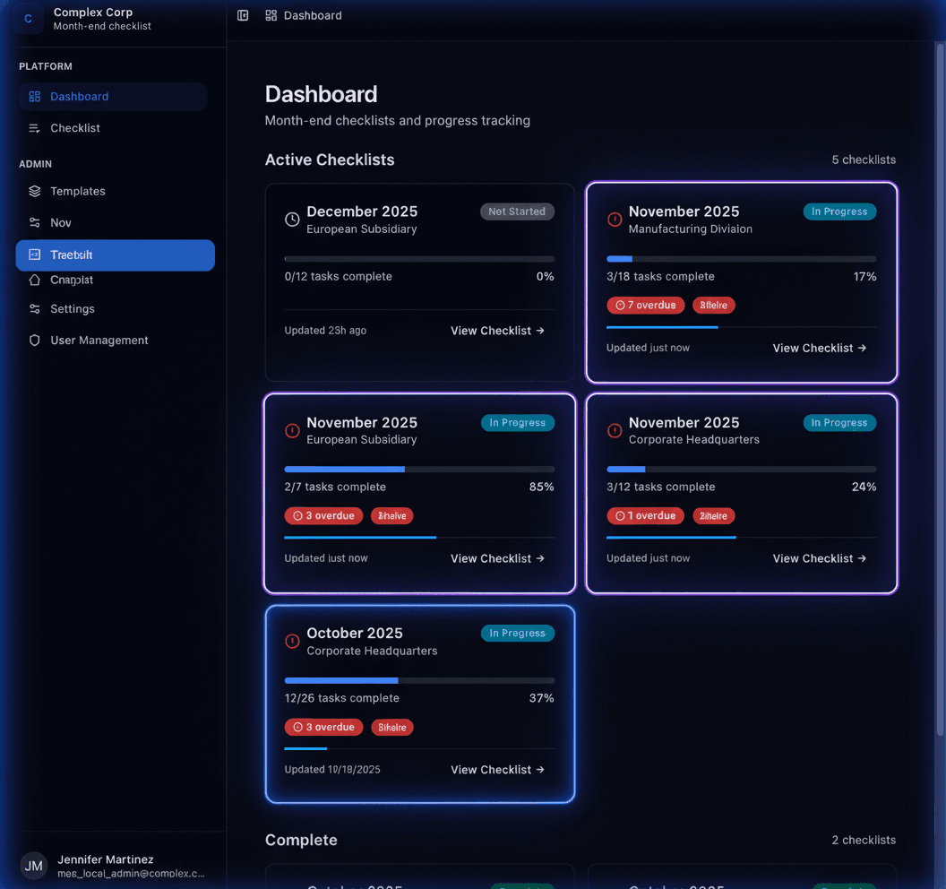Viewport: 946px width, 889px height.
Task: Expand the Active Checklists section
Action: coord(330,160)
